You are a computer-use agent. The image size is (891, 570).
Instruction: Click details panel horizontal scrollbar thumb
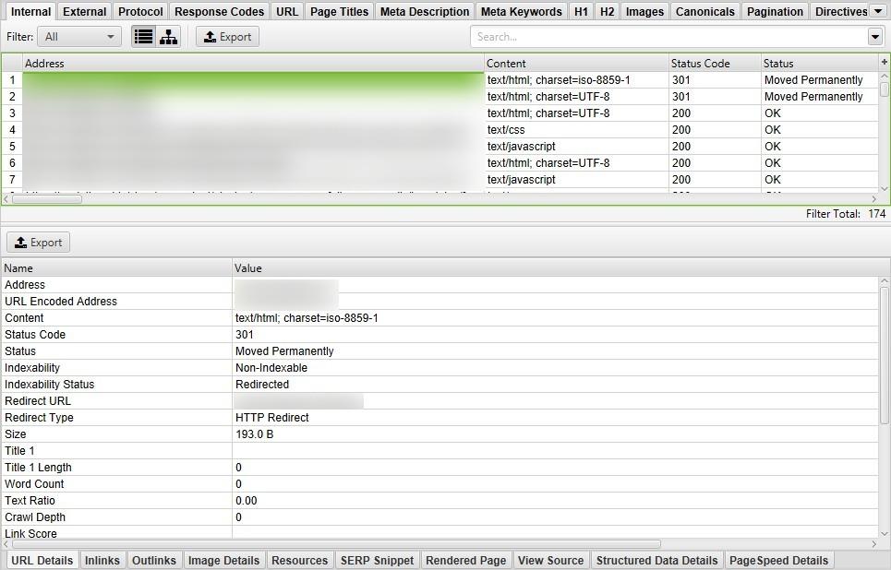pos(336,544)
